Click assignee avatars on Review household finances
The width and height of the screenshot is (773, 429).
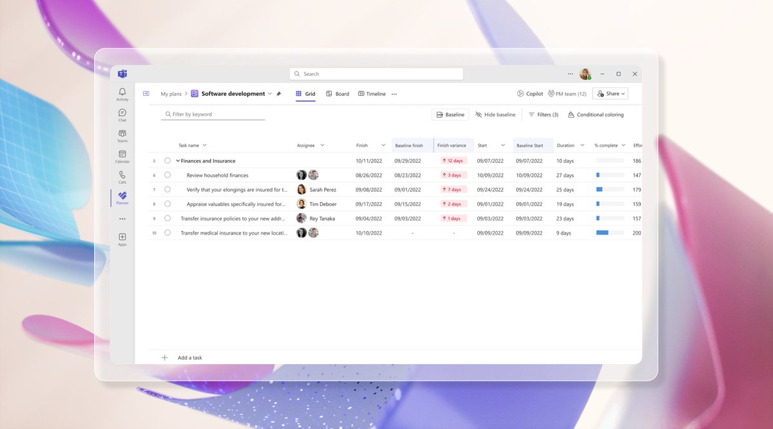(307, 175)
